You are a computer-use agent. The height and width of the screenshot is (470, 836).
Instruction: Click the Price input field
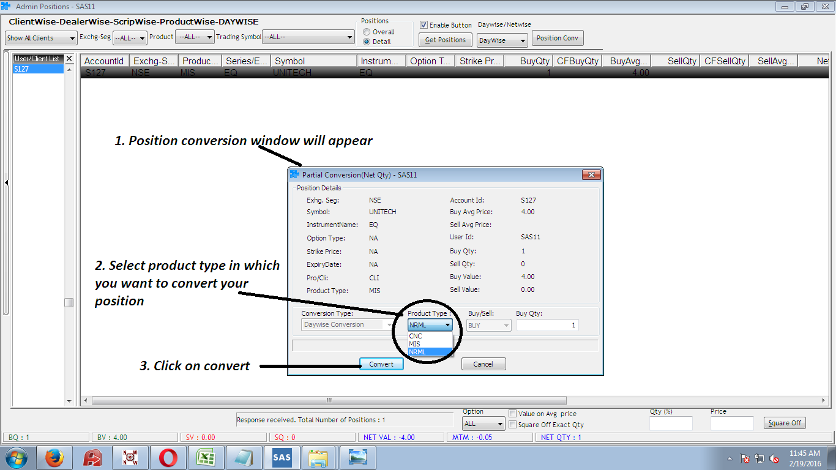click(x=732, y=423)
